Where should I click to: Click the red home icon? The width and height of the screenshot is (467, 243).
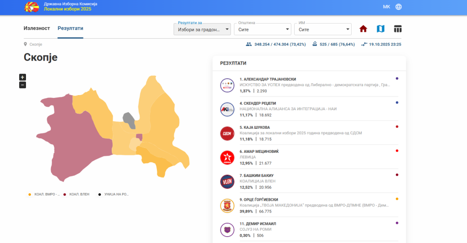(363, 29)
